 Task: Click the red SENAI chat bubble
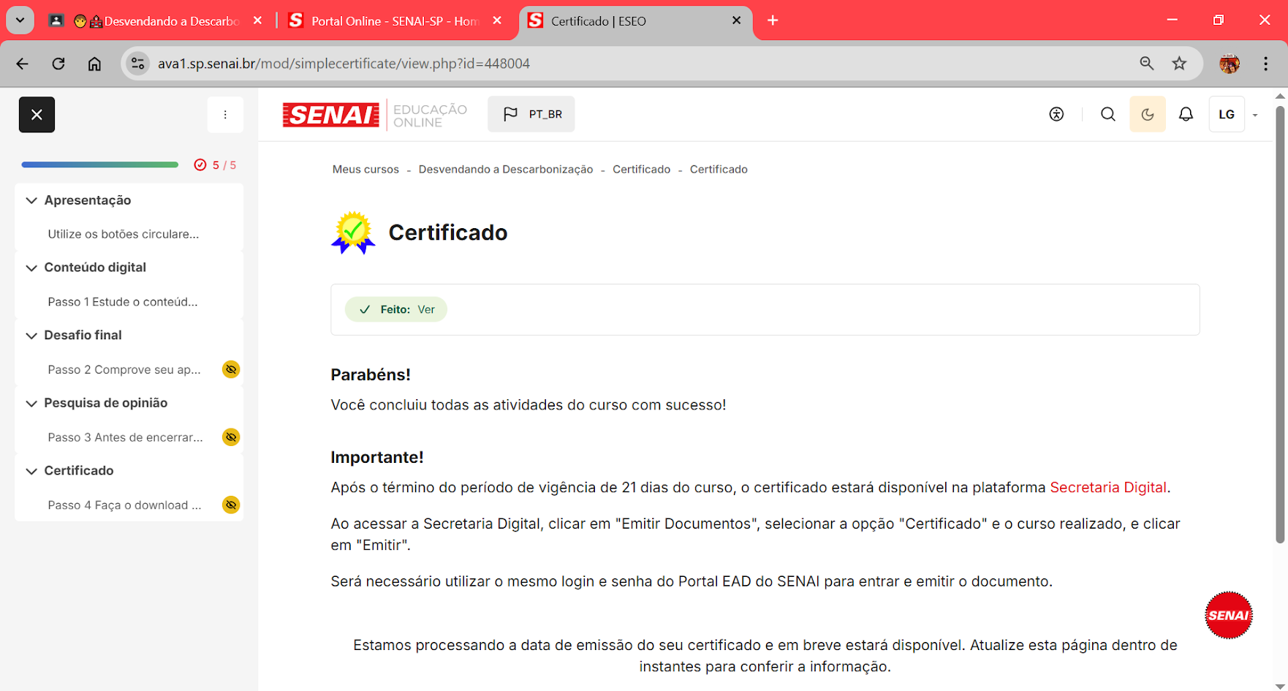1228,615
